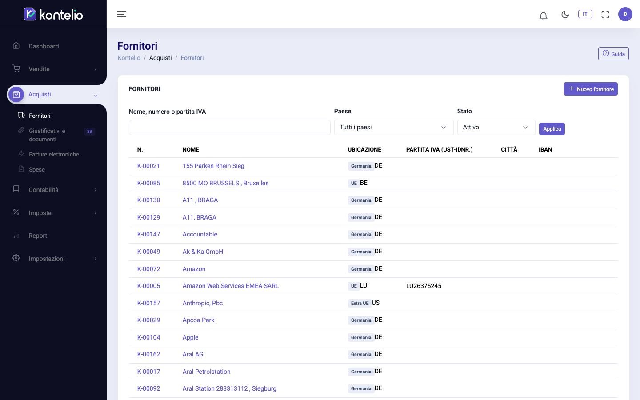Image resolution: width=640 pixels, height=400 pixels.
Task: Click the Imposte percent icon
Action: pos(16,212)
